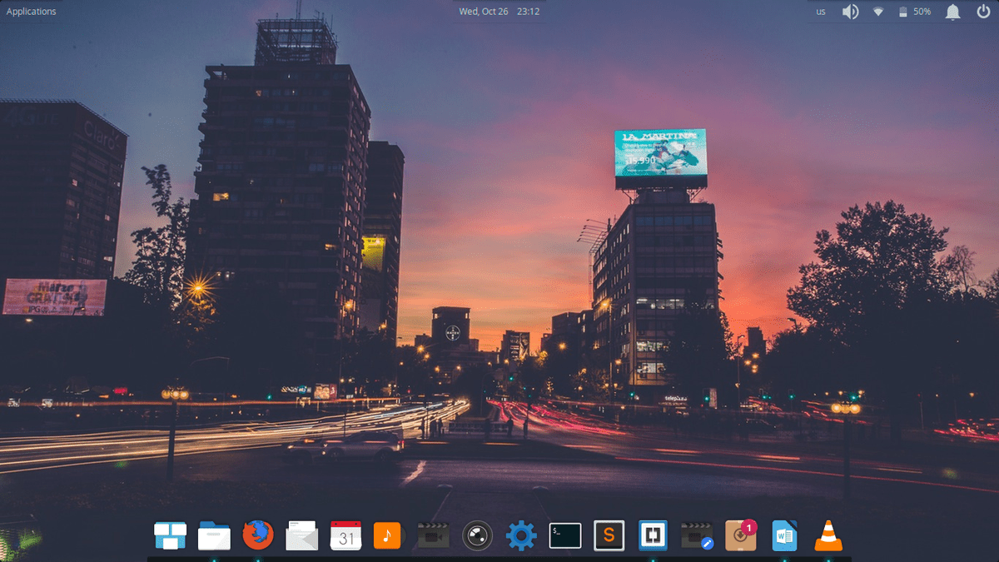Open the Mail app envelope icon
Viewport: 999px width, 562px height.
point(301,535)
